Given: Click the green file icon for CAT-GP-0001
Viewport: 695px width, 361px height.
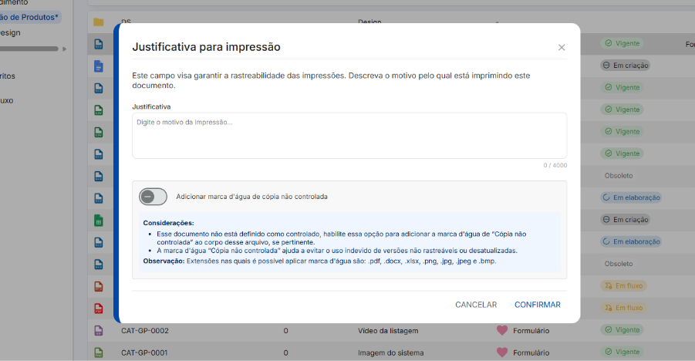Looking at the screenshot, I should pyautogui.click(x=98, y=353).
